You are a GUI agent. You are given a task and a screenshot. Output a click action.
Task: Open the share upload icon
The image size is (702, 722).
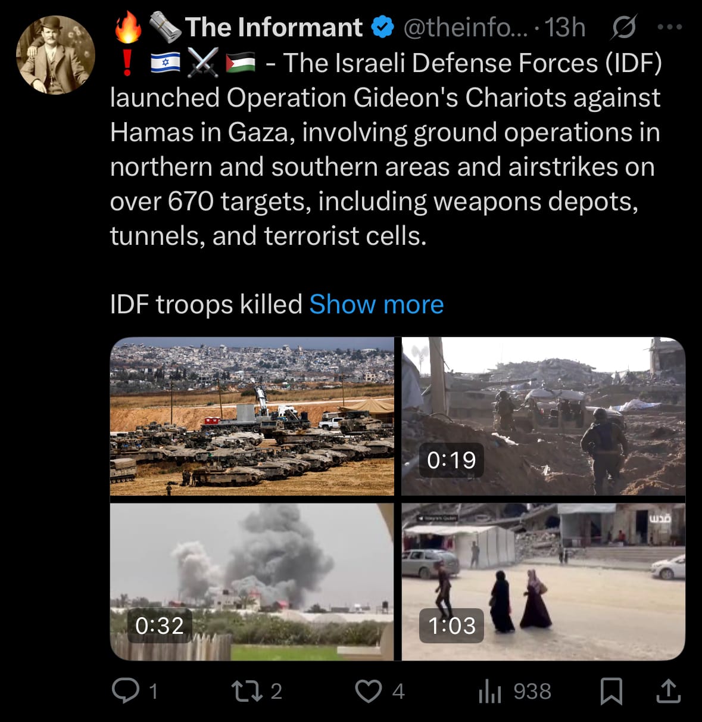[668, 691]
